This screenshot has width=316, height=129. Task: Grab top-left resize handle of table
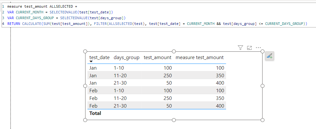[85, 51]
